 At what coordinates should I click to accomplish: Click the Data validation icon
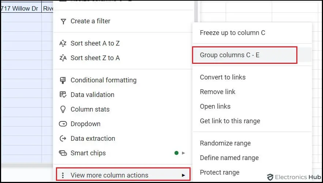click(63, 95)
